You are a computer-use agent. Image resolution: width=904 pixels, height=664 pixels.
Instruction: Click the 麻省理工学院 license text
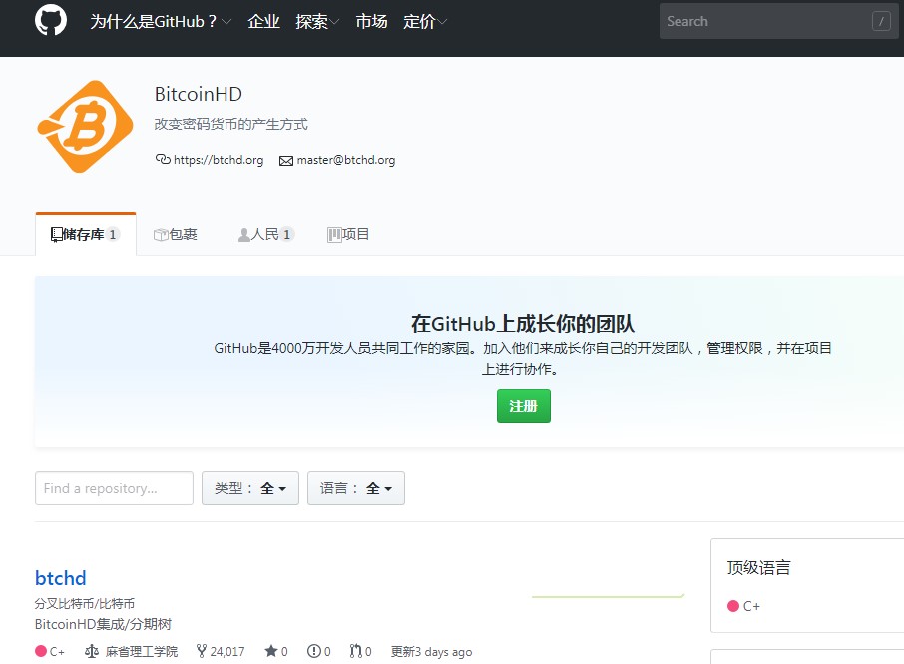pyautogui.click(x=142, y=651)
